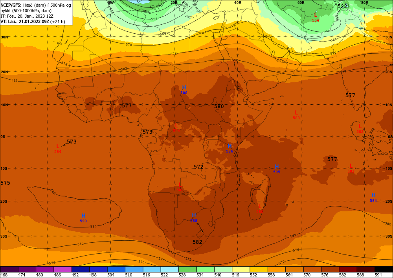Image resolution: width=393 pixels, height=278 pixels.
Task: Click the '20E' longitude label
Action: (x=174, y=2)
